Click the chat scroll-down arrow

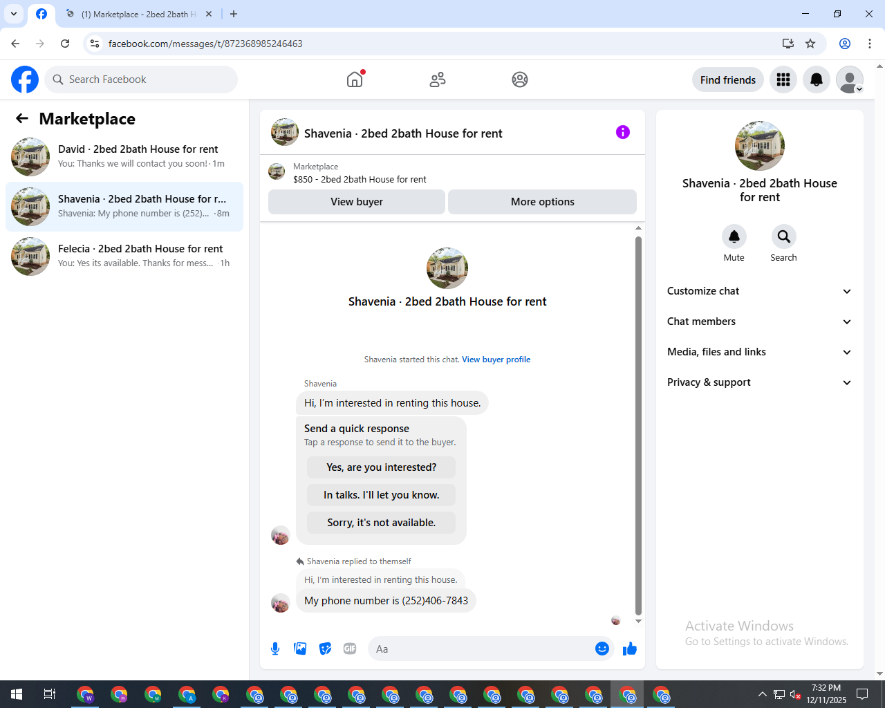(638, 622)
